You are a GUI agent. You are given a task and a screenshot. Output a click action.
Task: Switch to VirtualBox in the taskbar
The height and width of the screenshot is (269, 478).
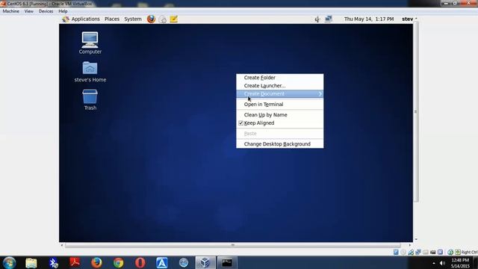point(205,262)
